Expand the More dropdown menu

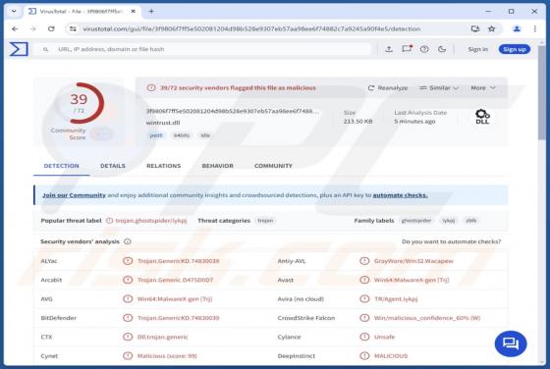pos(483,87)
